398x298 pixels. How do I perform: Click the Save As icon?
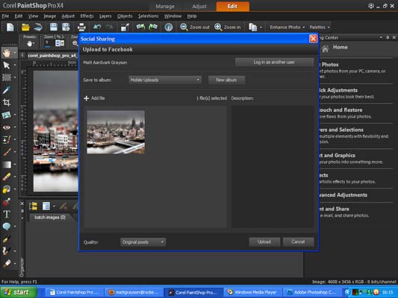click(66, 27)
